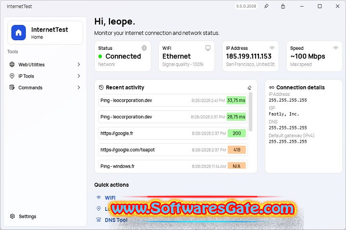Click the pin window icon in title bar
Viewport: 346px width, 230px height.
[266, 6]
